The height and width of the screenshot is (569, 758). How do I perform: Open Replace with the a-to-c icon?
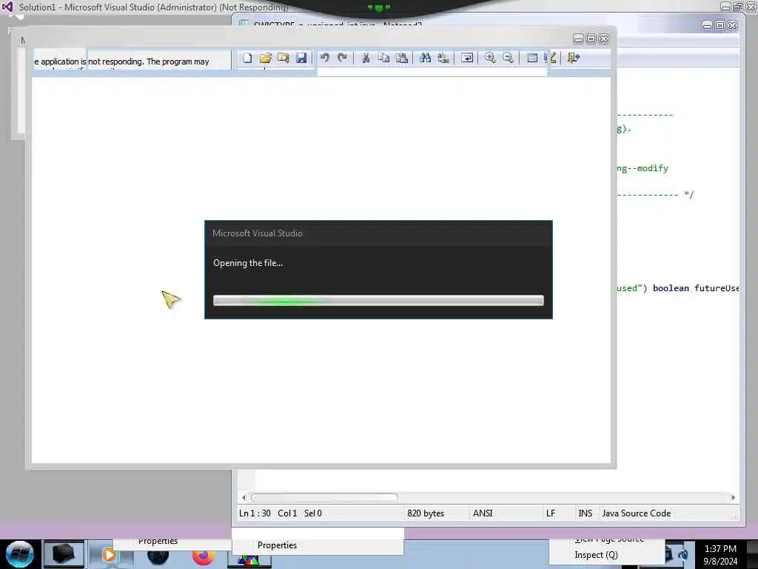click(x=443, y=58)
